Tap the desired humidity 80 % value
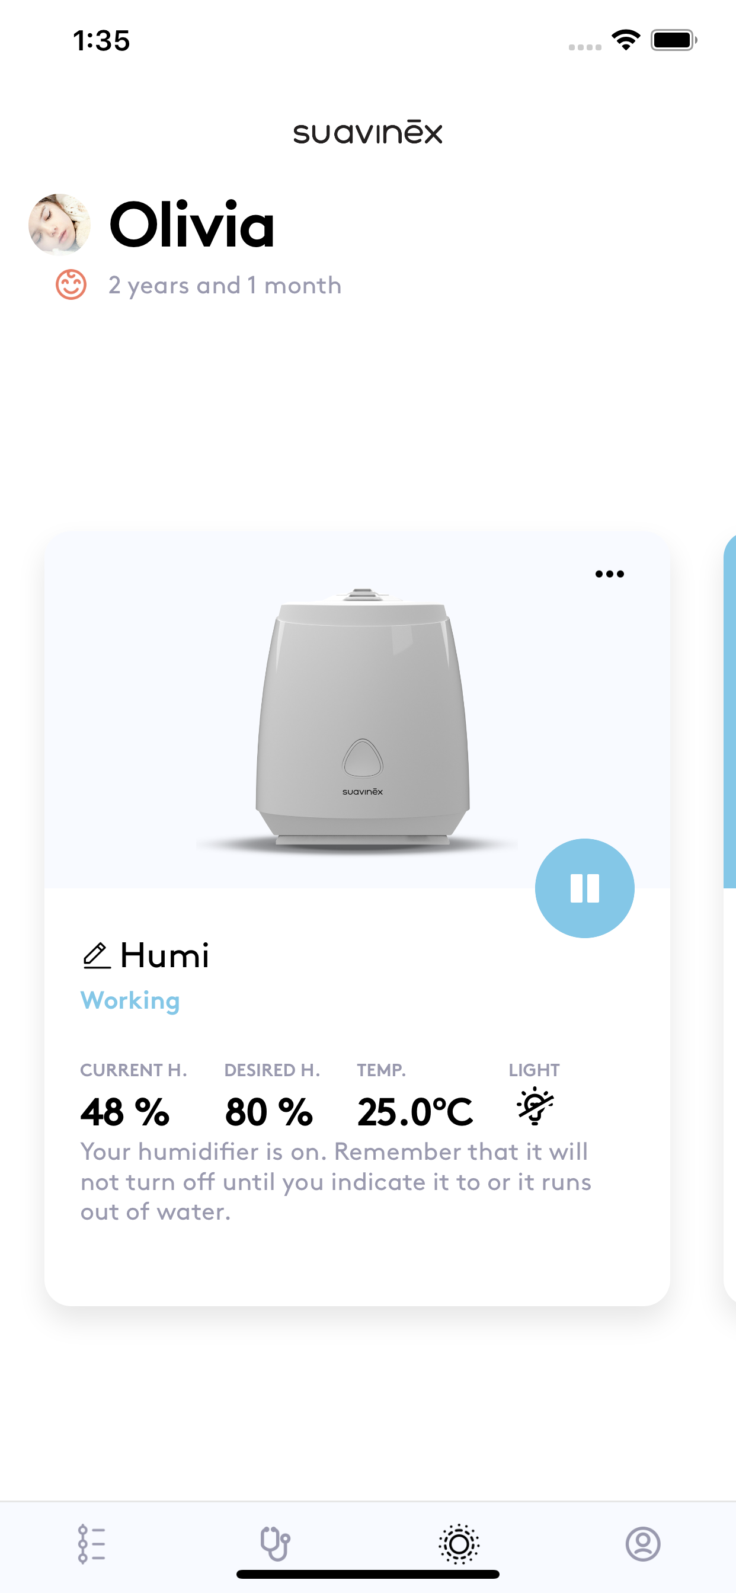Screen dimensions: 736x1593 269,1112
